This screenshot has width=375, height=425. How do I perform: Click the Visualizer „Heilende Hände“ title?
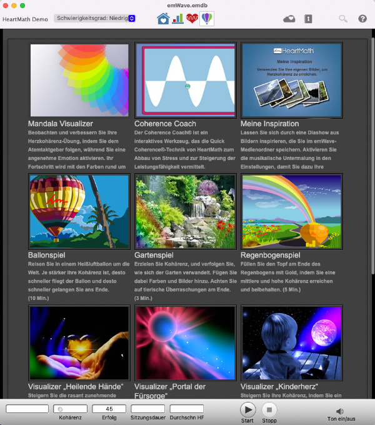(76, 387)
